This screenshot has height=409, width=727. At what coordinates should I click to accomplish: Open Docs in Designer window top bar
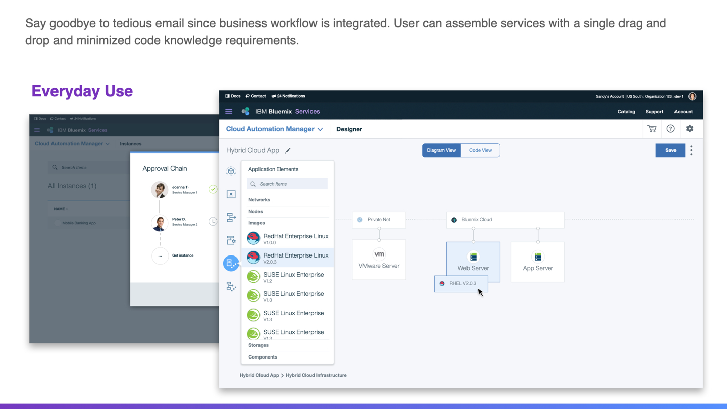pyautogui.click(x=233, y=96)
